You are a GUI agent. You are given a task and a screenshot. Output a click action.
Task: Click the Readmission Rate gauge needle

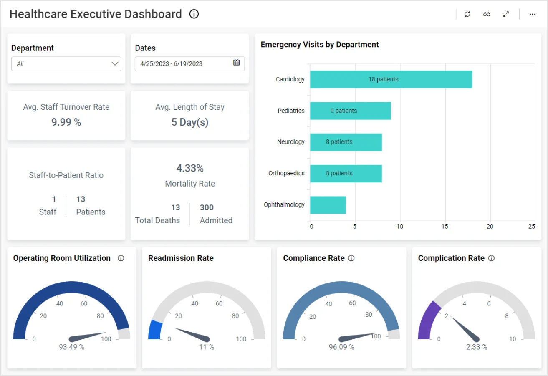pos(192,334)
